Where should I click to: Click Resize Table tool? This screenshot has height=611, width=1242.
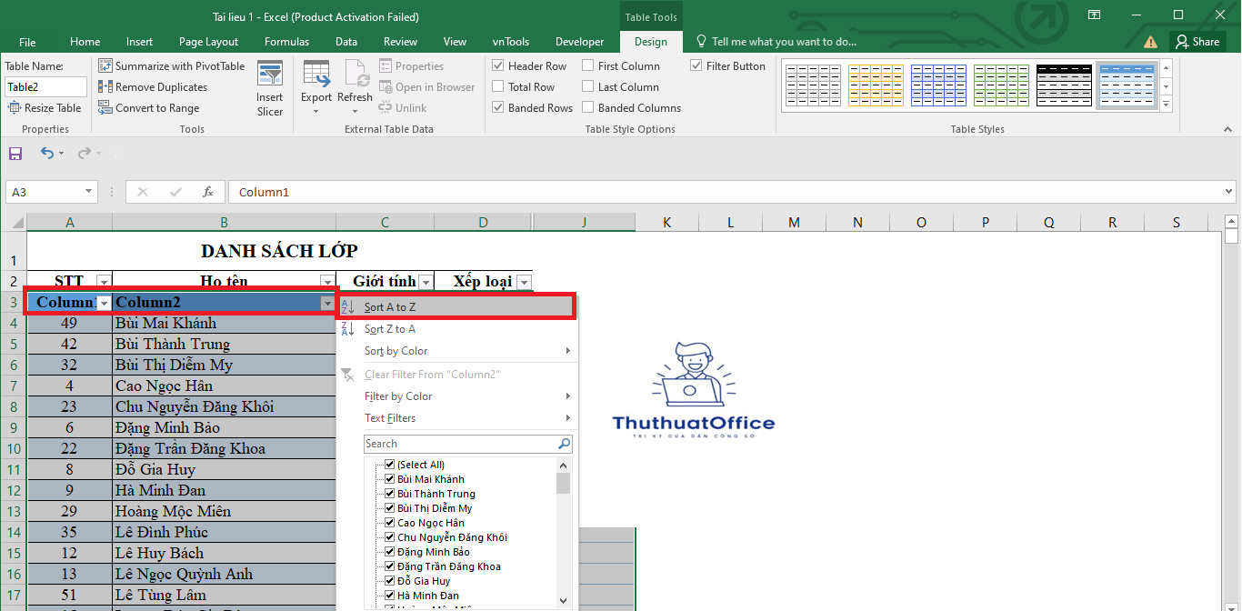click(45, 108)
